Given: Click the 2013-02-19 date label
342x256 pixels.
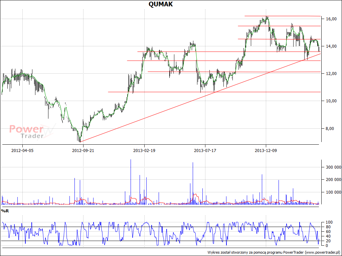Looking at the screenshot, I should (x=144, y=150).
